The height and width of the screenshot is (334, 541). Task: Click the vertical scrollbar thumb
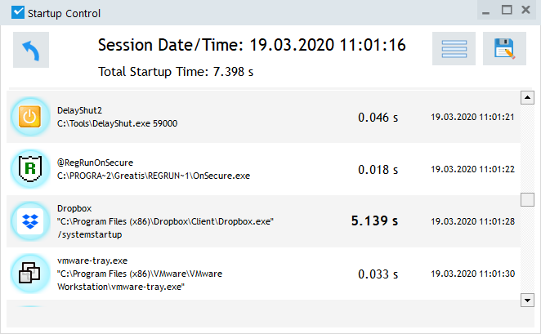point(528,200)
